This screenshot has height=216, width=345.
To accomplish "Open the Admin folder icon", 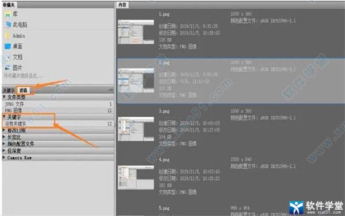I will point(7,36).
